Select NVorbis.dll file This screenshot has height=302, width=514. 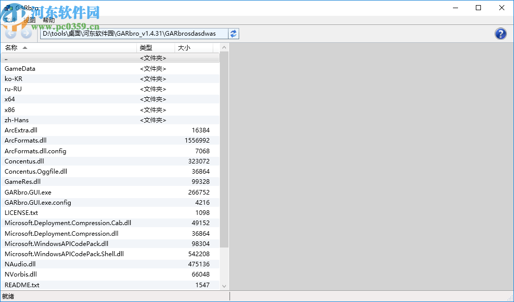pos(110,274)
